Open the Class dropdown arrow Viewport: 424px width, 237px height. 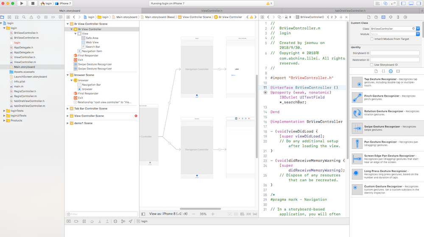pyautogui.click(x=418, y=29)
